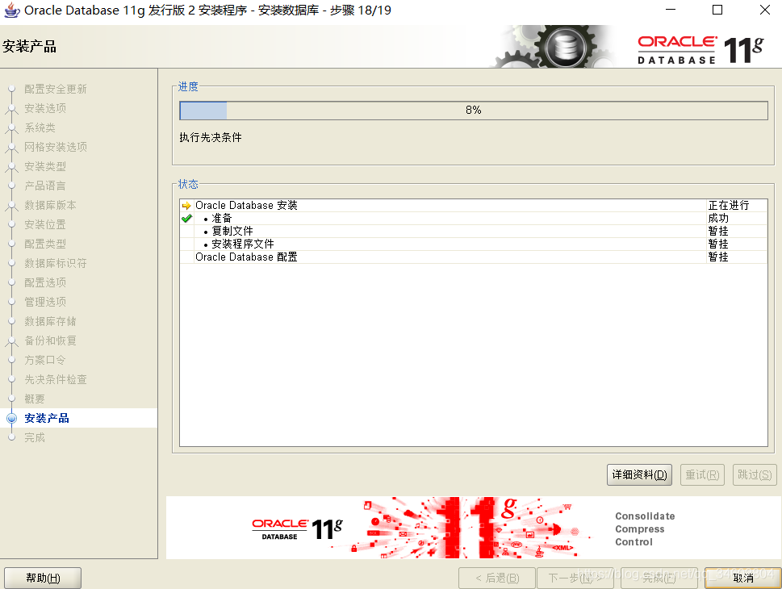Select the 数据库存储 step in sidebar

point(50,322)
